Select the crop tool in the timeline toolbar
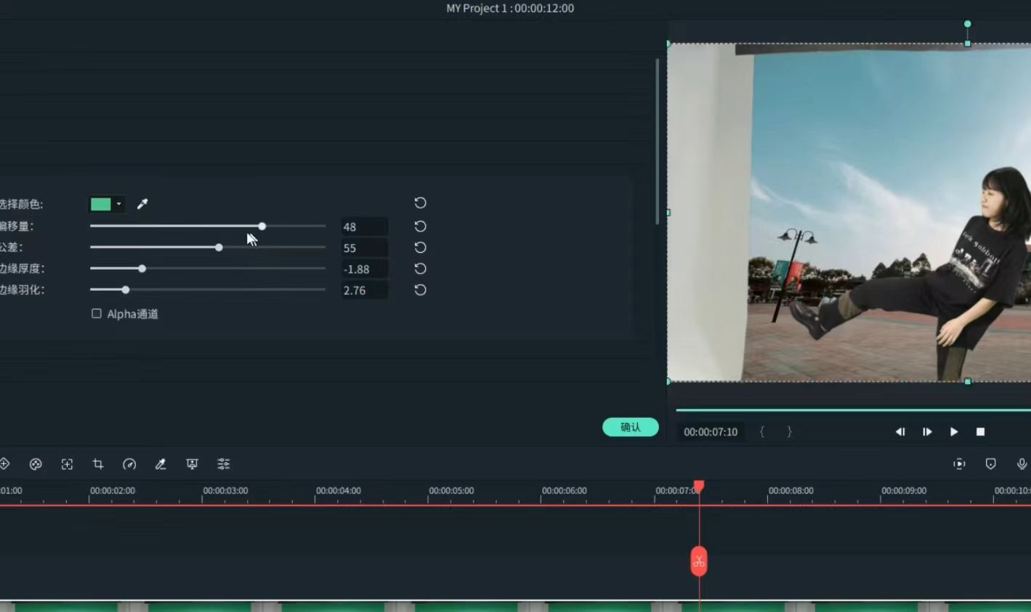1031x612 pixels. pos(98,464)
